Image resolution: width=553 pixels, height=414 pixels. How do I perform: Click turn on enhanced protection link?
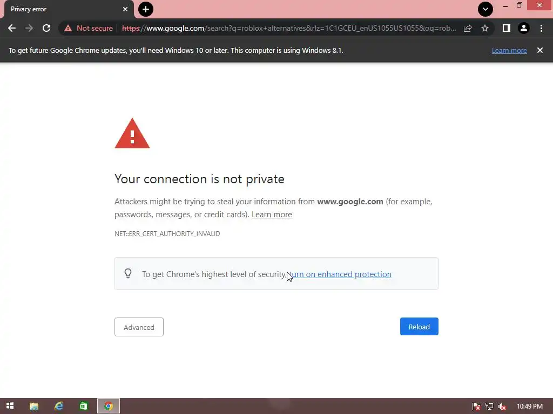click(340, 274)
